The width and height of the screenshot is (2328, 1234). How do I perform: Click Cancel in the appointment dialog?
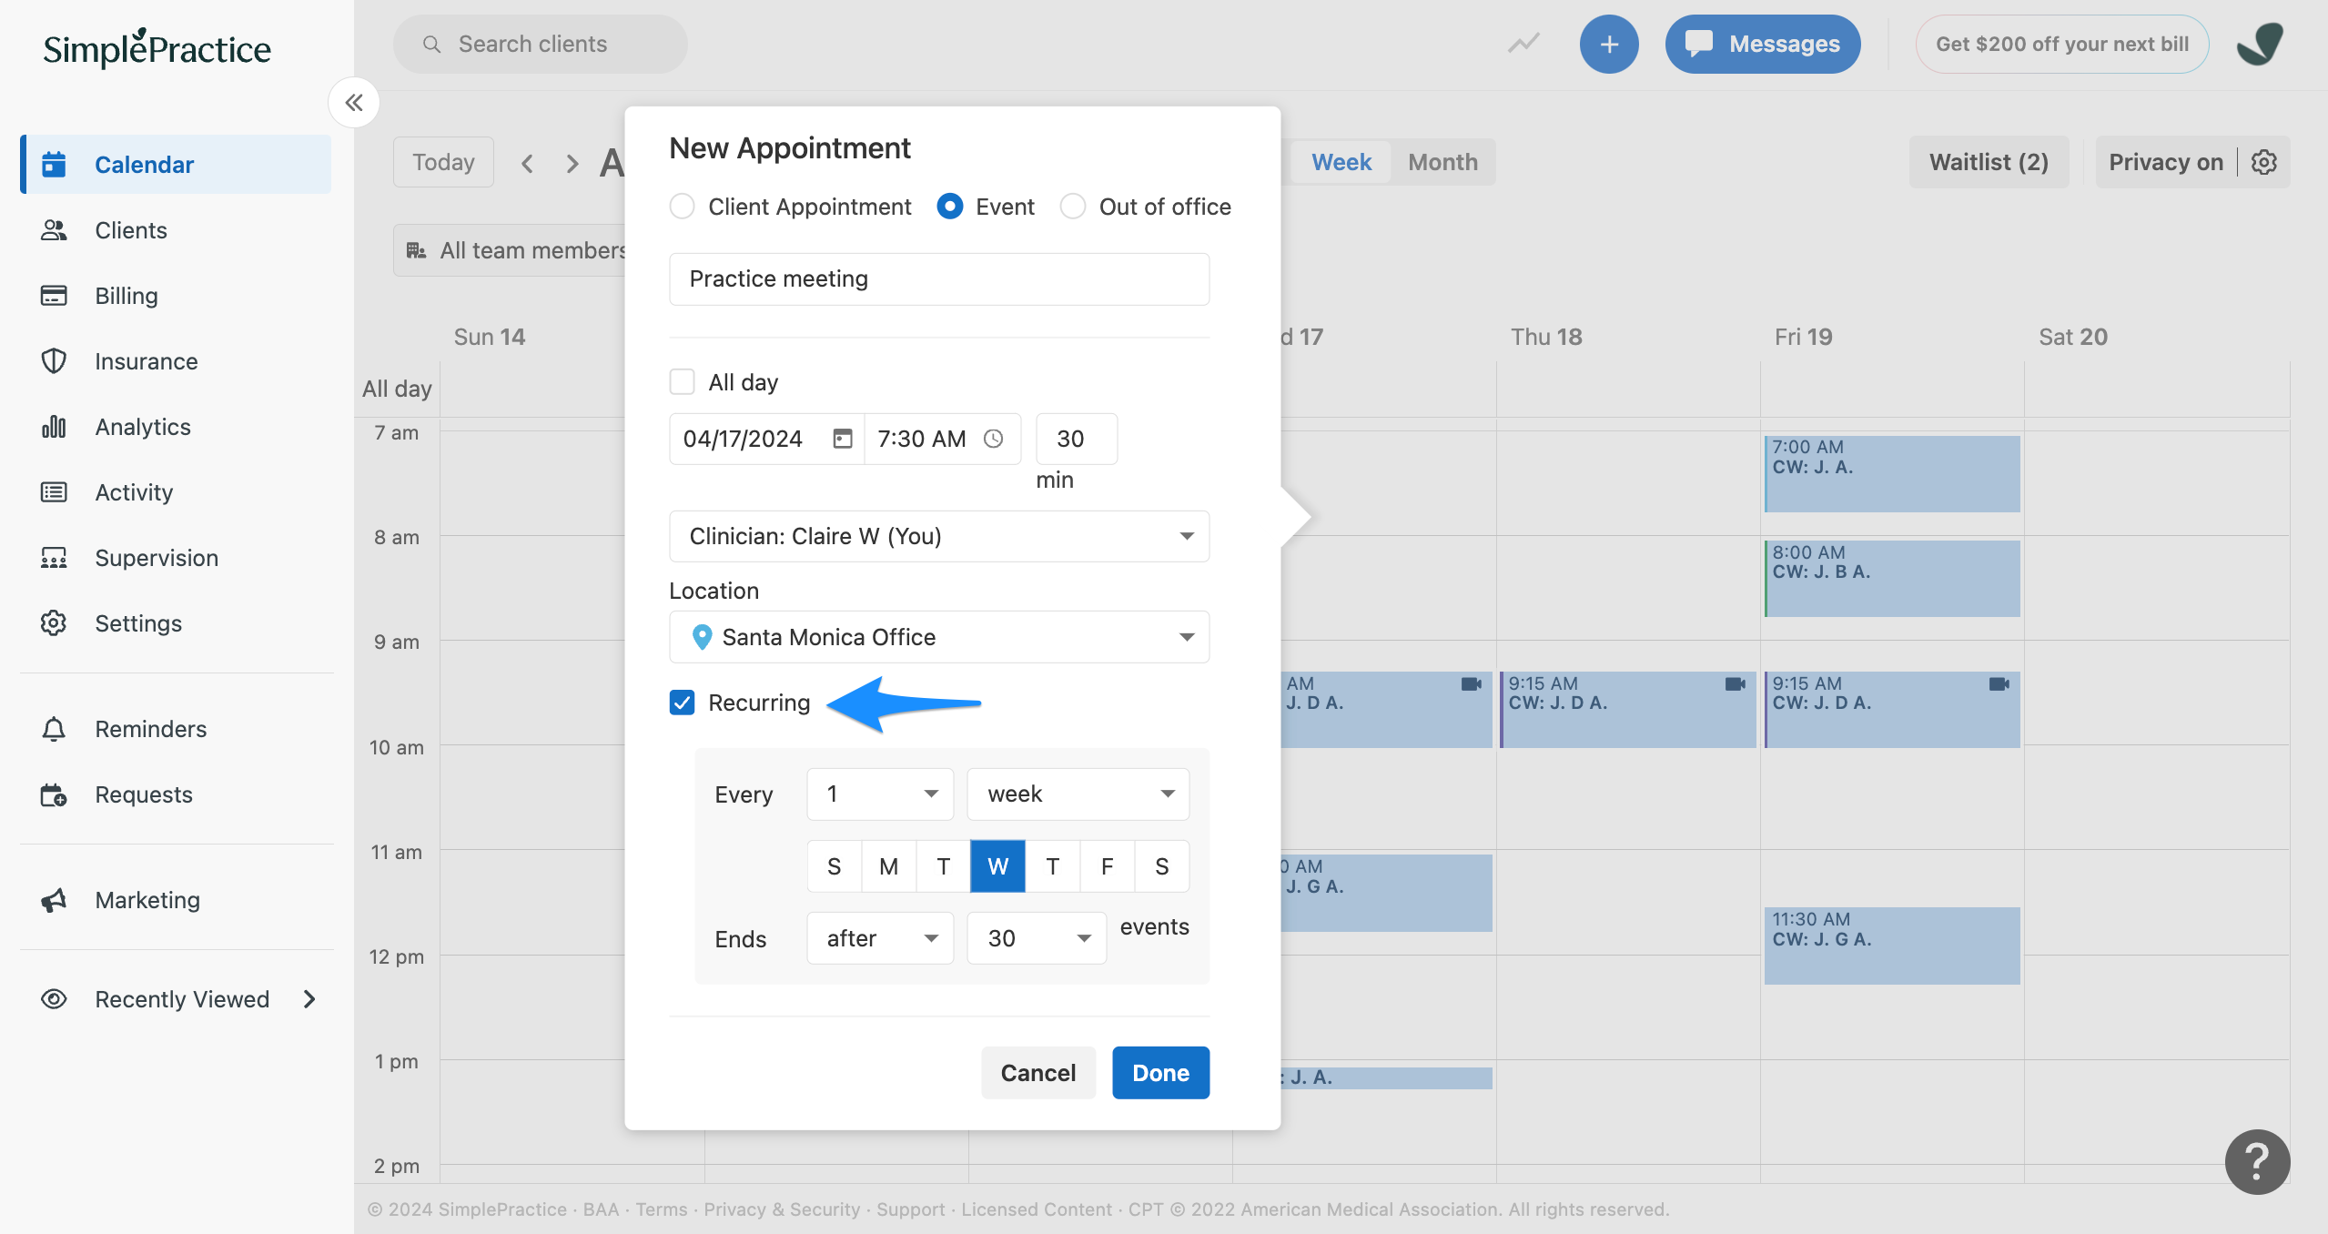1037,1073
